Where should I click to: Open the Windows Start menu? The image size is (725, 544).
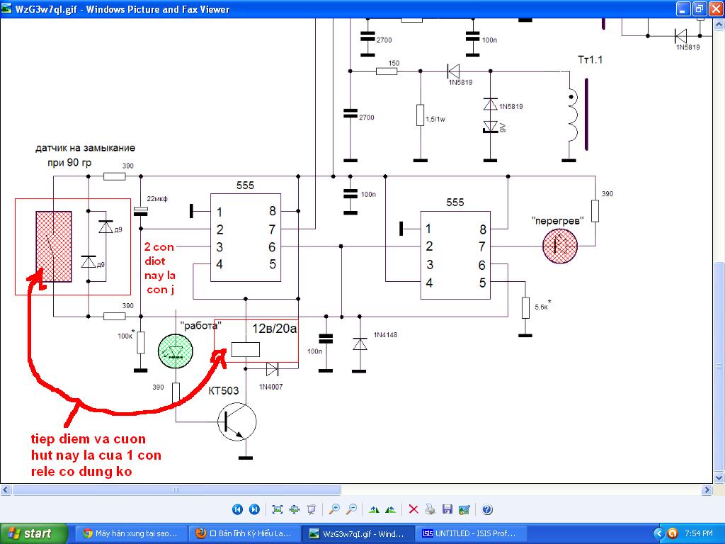click(33, 533)
